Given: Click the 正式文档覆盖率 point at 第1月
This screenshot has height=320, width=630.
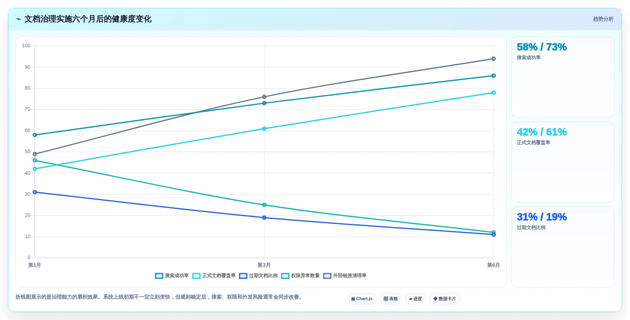Looking at the screenshot, I should coord(35,169).
